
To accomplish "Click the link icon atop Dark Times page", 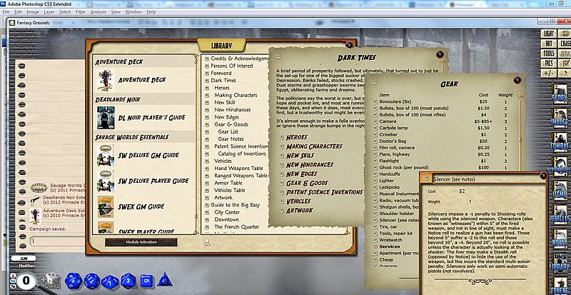I will point(278,57).
